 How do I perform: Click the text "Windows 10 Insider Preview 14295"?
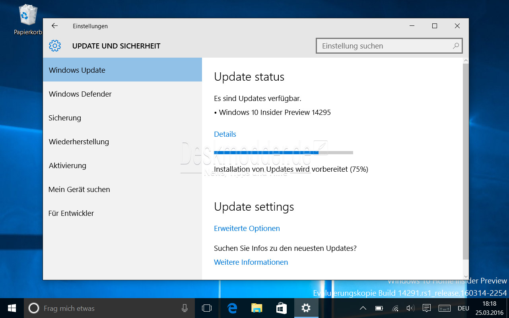click(275, 112)
